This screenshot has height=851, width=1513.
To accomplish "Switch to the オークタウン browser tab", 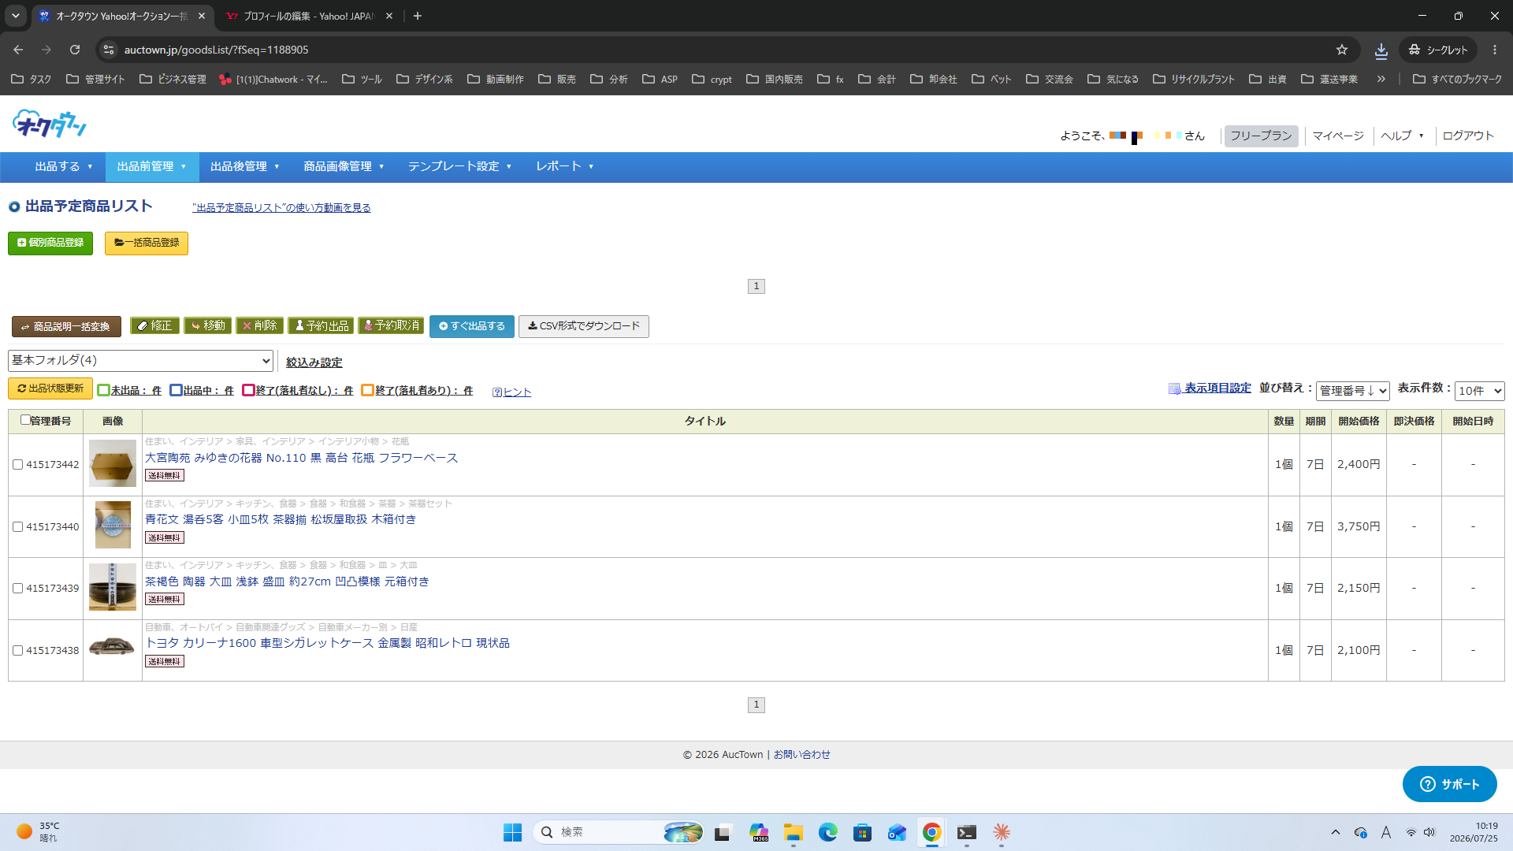I will coord(122,16).
